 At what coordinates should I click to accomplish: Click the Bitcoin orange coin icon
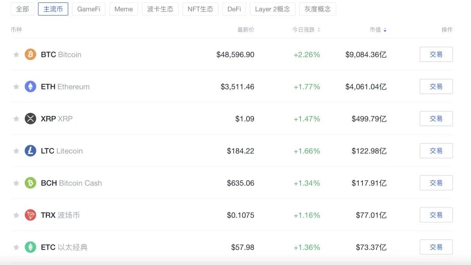point(30,55)
